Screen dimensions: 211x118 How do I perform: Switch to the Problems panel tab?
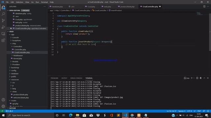point(54,78)
